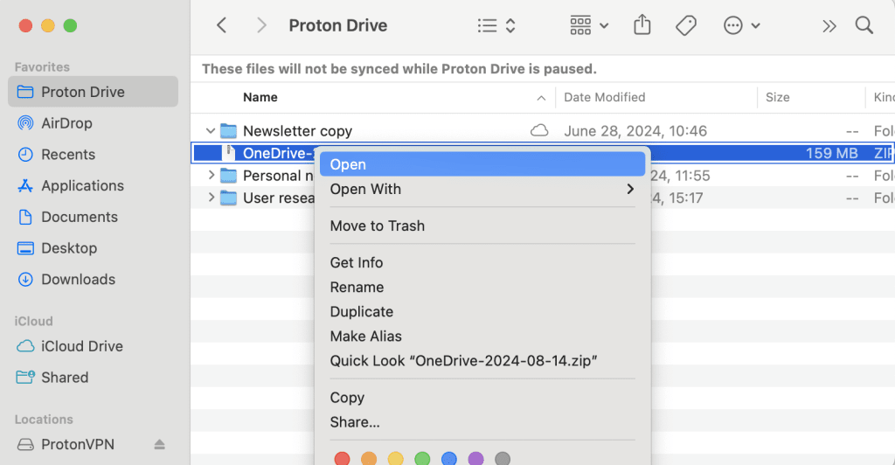Click the iCloud Drive cloud icon
Viewport: 895px width, 465px height.
(25, 346)
